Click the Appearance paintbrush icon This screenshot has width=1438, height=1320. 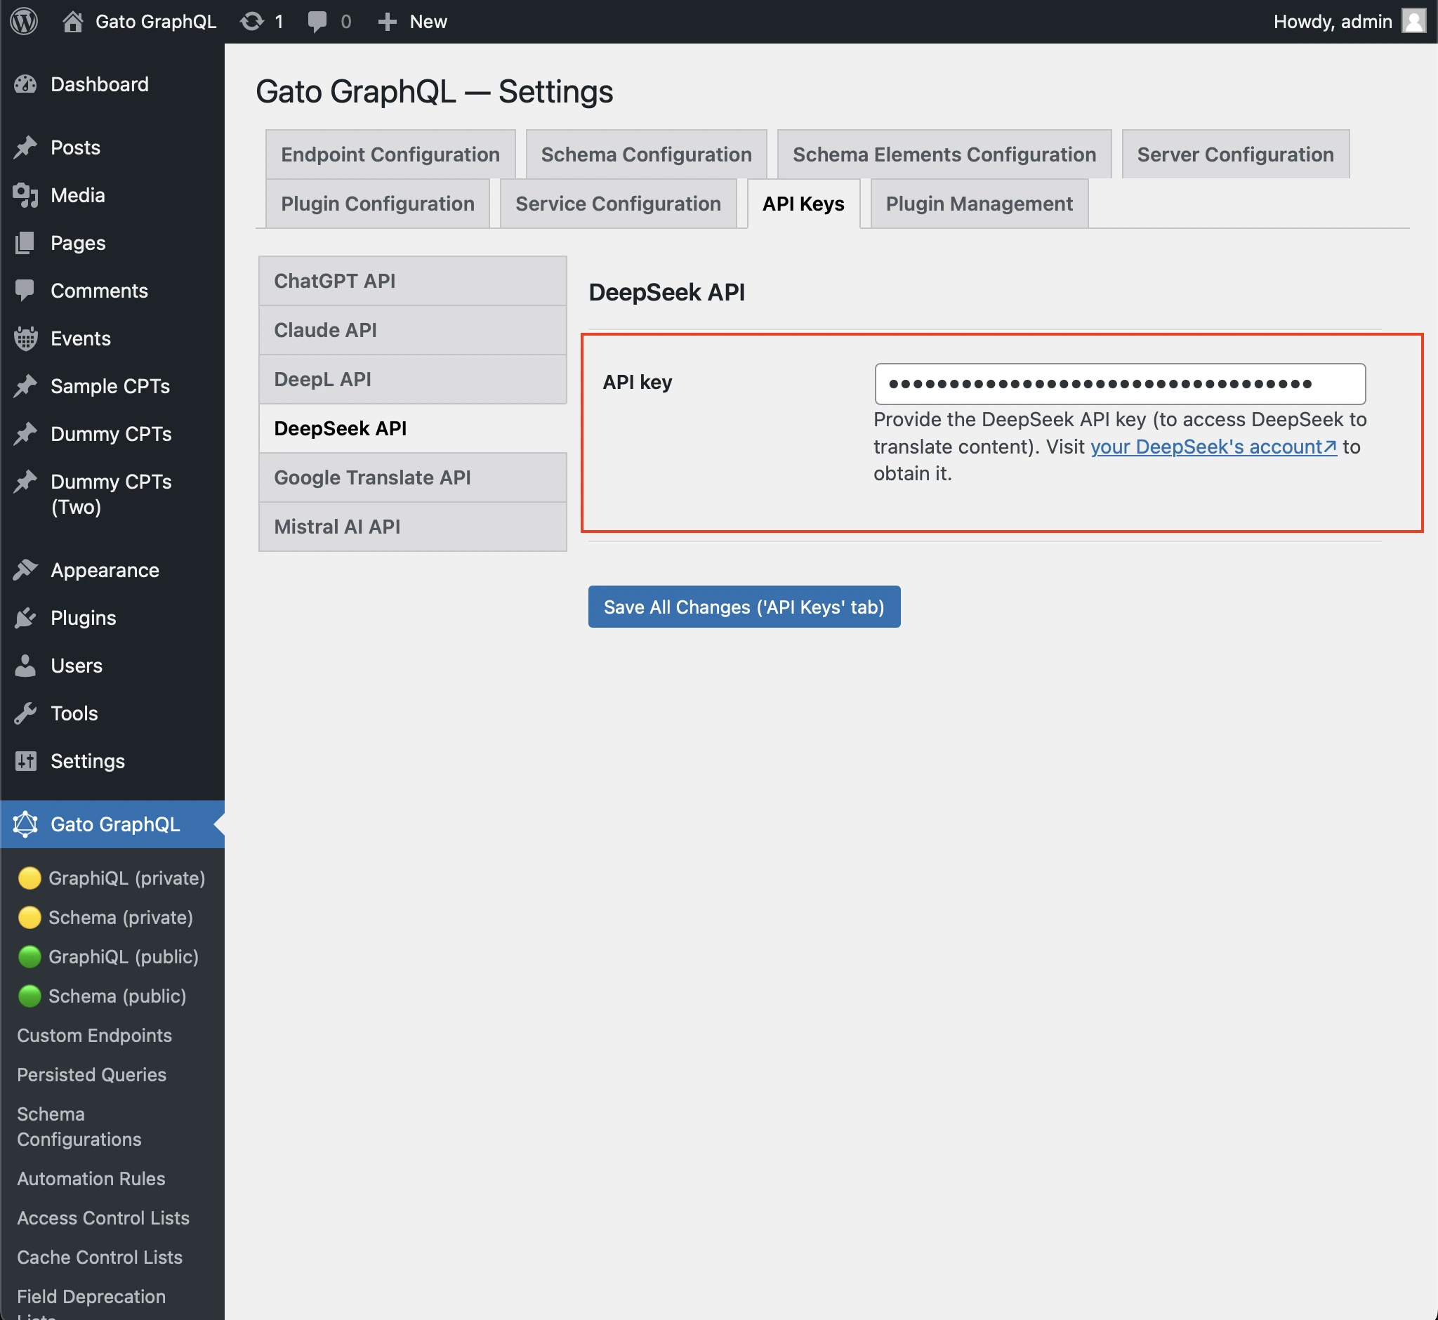[x=26, y=570]
